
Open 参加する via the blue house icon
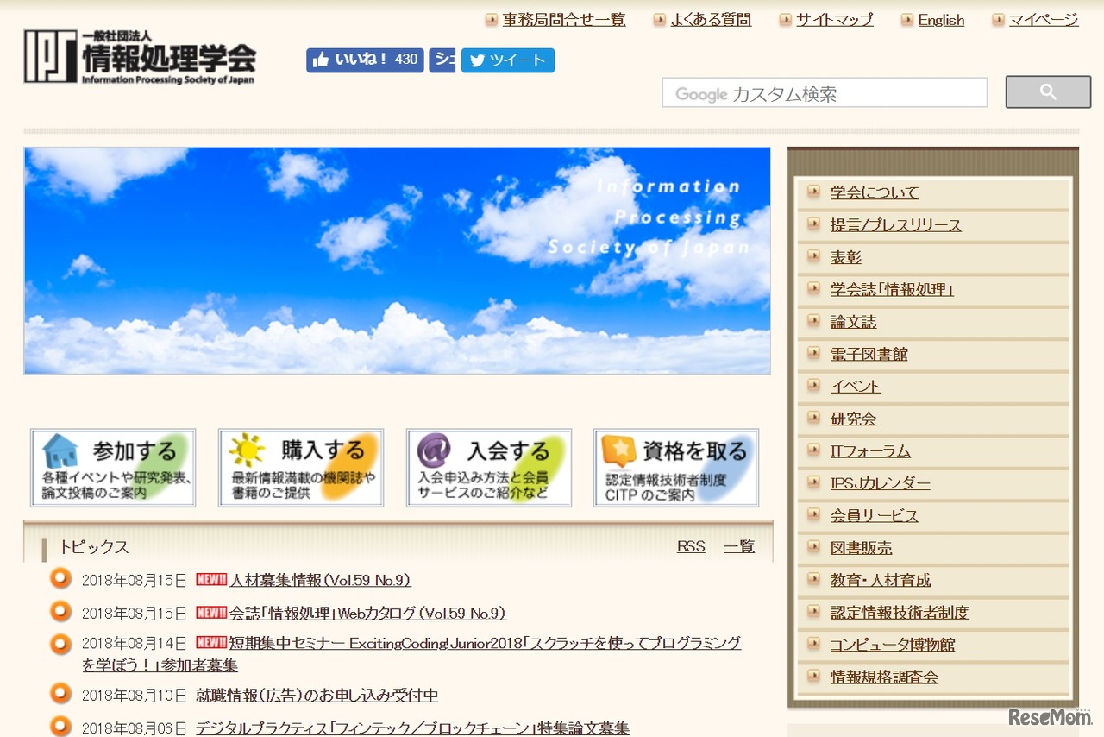click(x=60, y=450)
